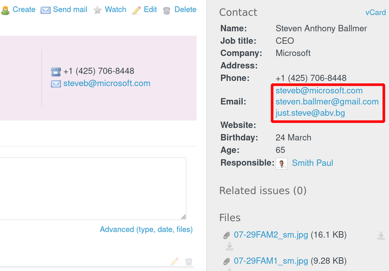Click the Create icon in the toolbar

5,9
